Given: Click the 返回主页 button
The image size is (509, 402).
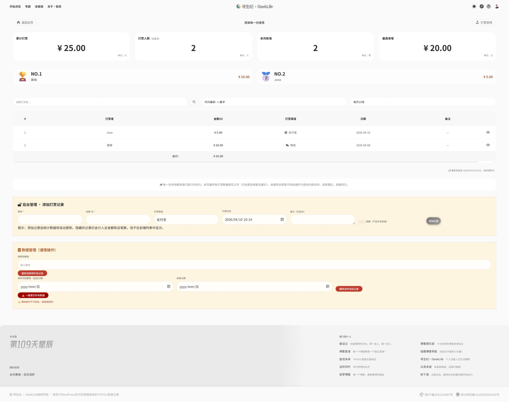Looking at the screenshot, I should 25,22.
